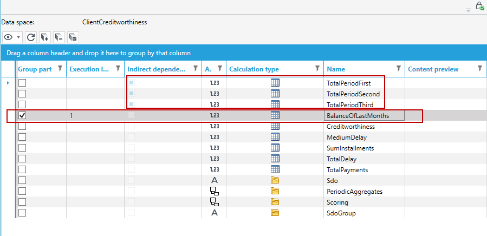Viewport: 487px width, 236px height.
Task: Click indirect dependency indicator of TotalPeriodThird
Action: [x=132, y=104]
